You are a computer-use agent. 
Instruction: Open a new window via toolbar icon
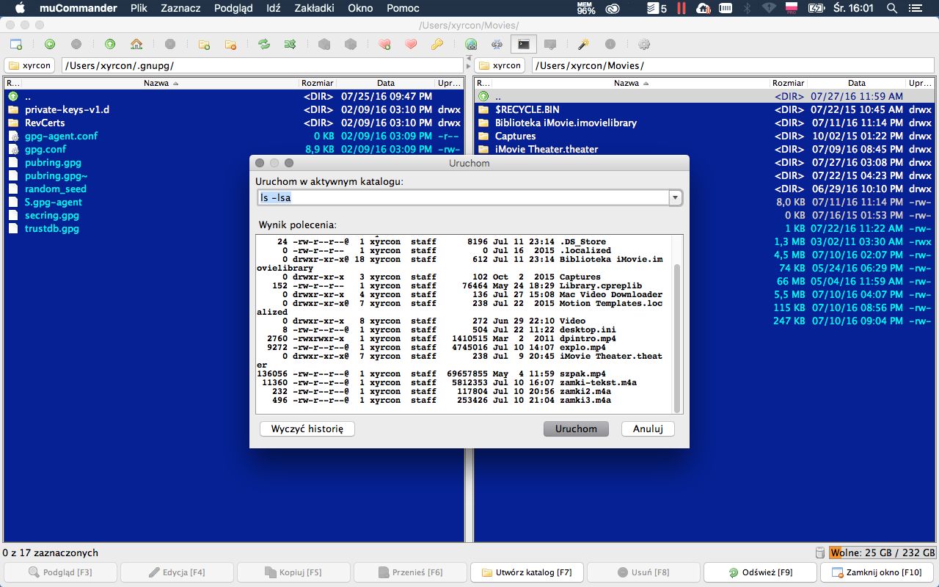pyautogui.click(x=16, y=44)
